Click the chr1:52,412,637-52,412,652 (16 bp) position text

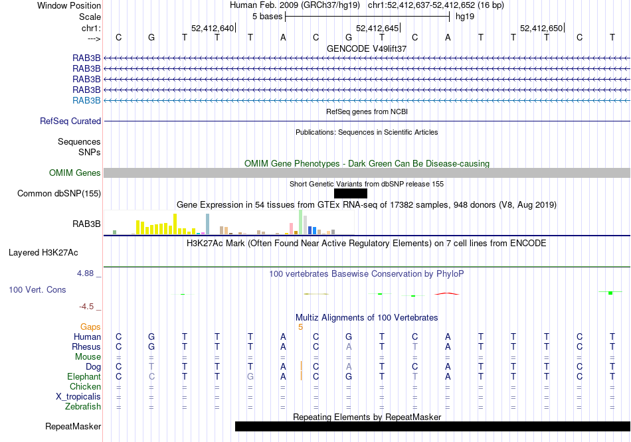(436, 5)
